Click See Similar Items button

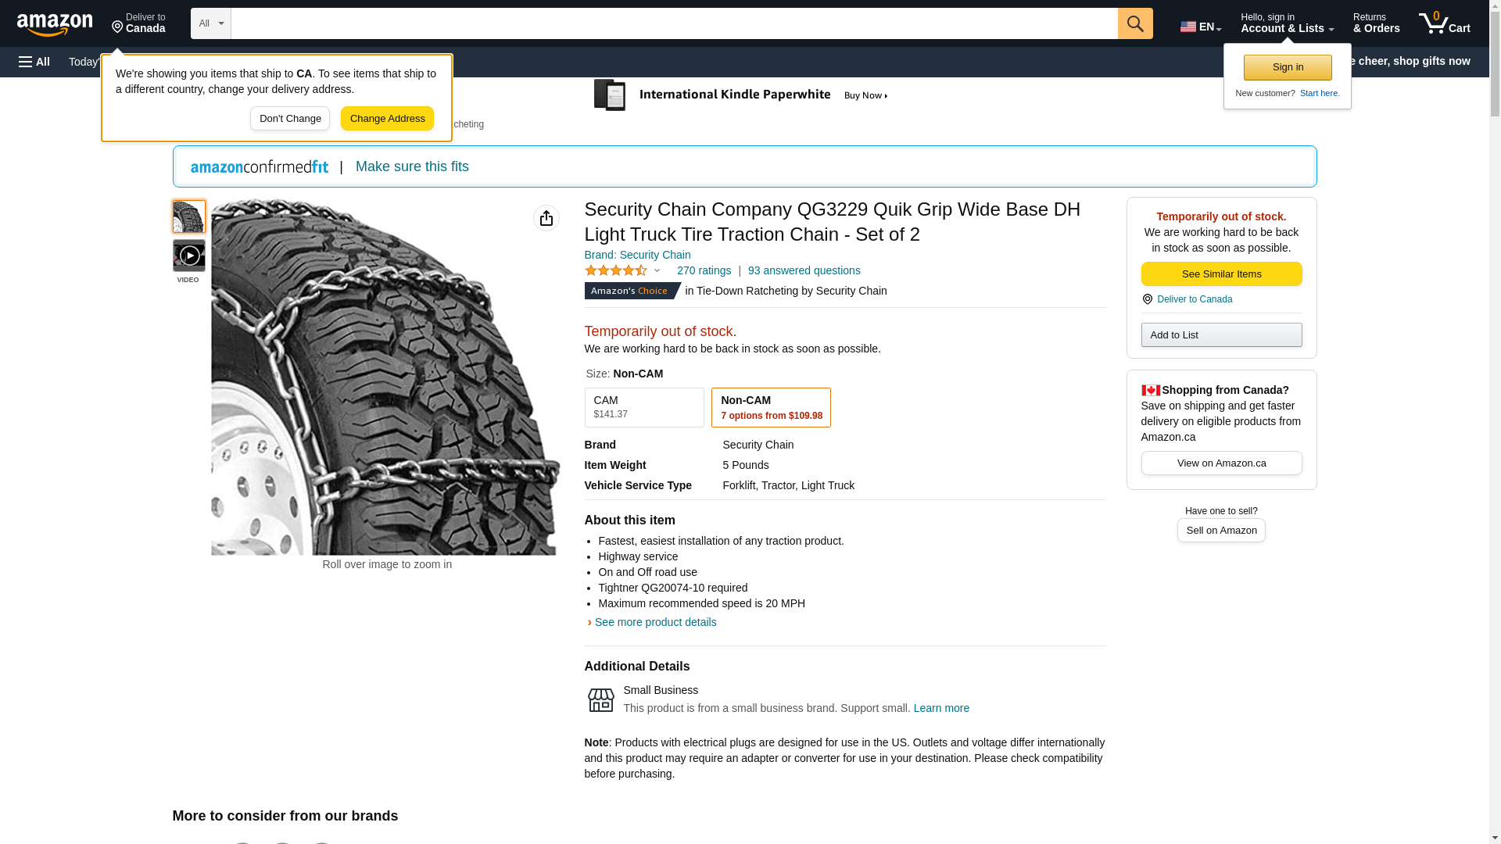(x=1221, y=274)
